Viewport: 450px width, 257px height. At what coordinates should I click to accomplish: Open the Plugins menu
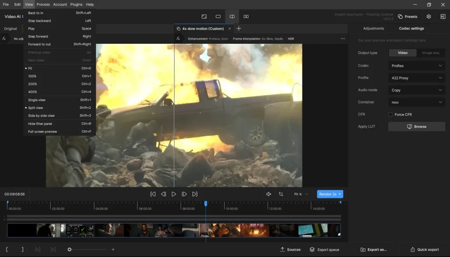pyautogui.click(x=76, y=4)
